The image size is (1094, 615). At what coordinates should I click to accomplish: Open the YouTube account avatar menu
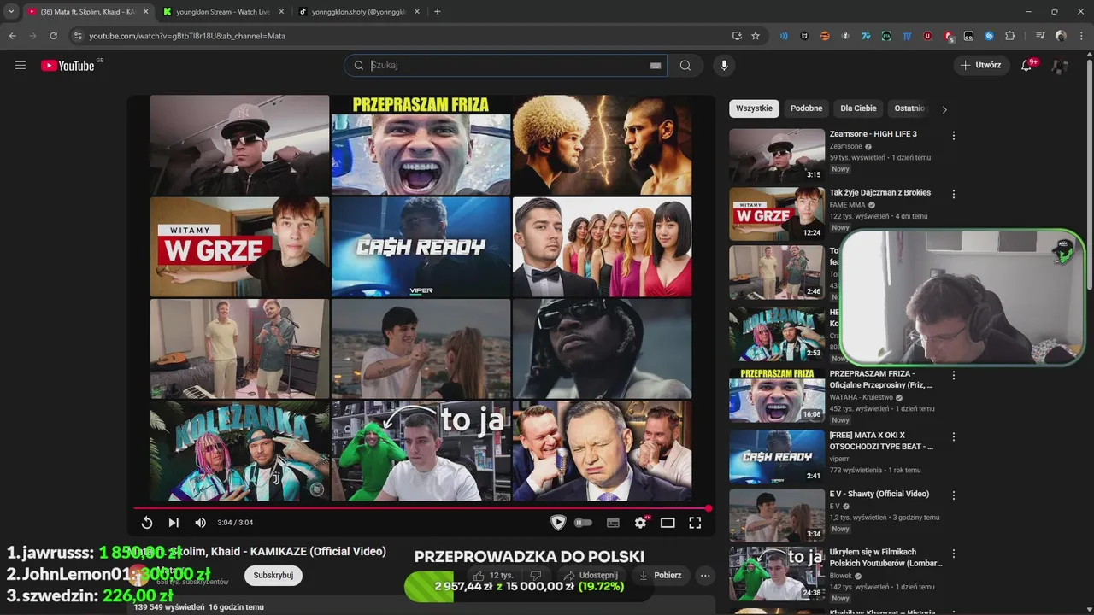pos(1060,66)
